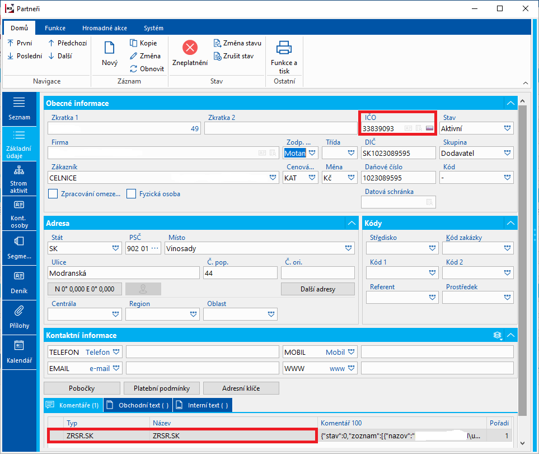Open Základní údaje sidebar page
This screenshot has width=539, height=454.
19,144
